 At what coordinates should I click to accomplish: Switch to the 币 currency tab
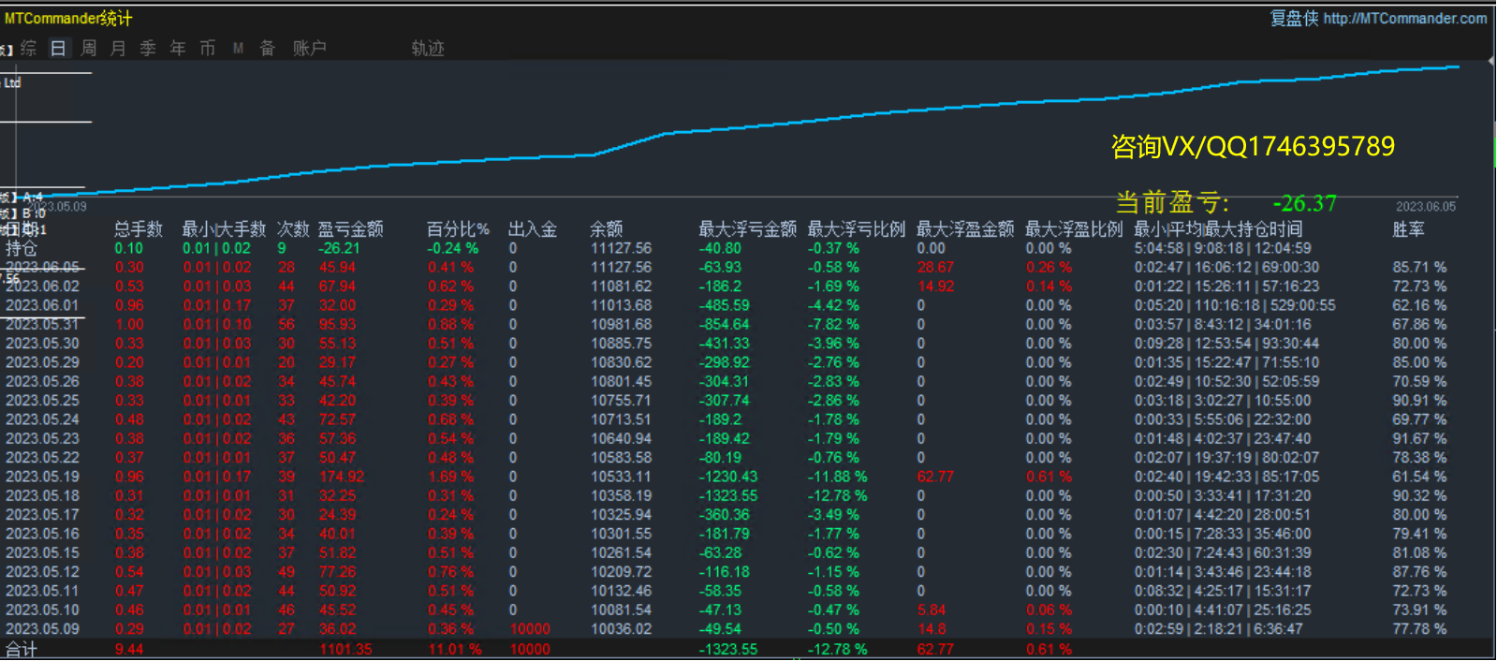coord(208,49)
